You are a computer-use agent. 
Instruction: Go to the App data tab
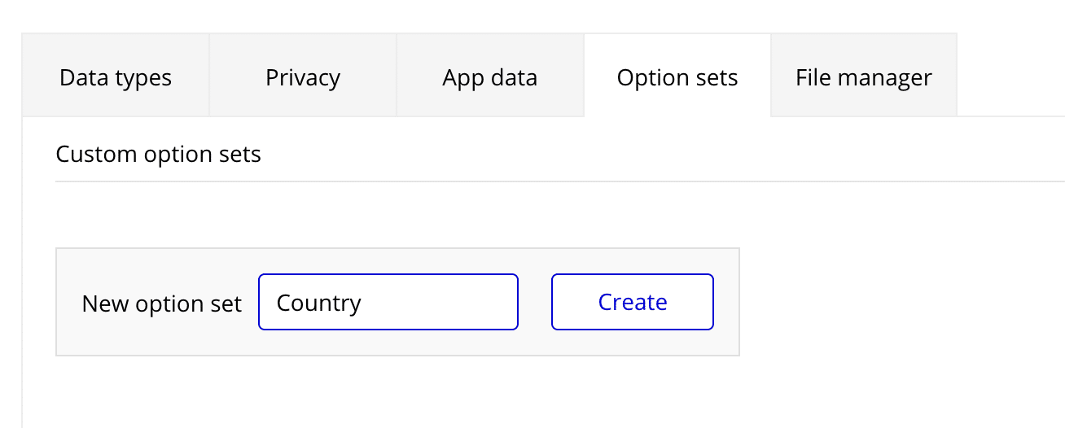(489, 77)
